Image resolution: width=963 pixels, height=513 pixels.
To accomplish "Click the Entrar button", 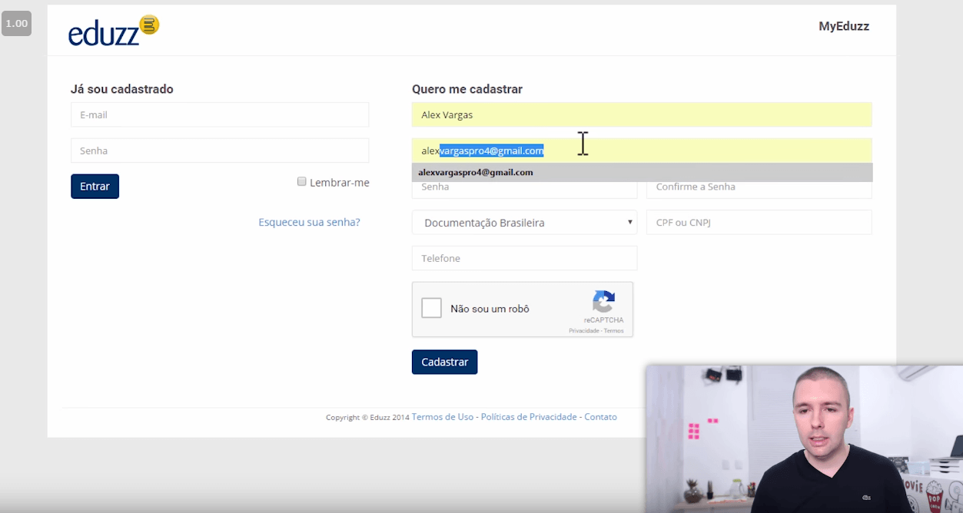I will 95,186.
